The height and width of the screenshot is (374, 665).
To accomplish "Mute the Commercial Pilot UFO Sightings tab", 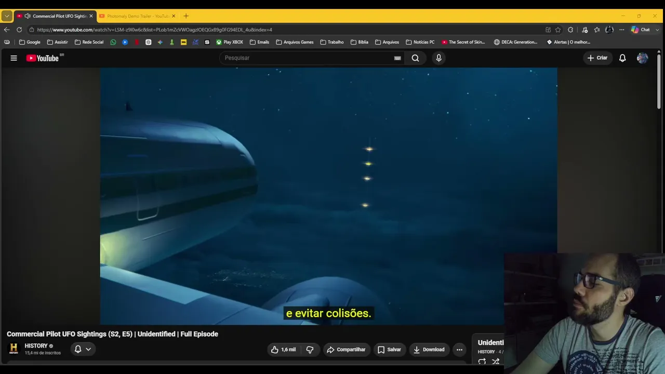I will [x=28, y=16].
